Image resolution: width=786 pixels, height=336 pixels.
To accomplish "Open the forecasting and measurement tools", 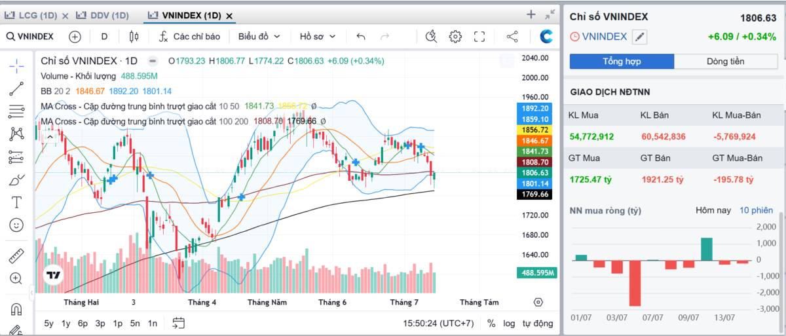I will (16, 157).
